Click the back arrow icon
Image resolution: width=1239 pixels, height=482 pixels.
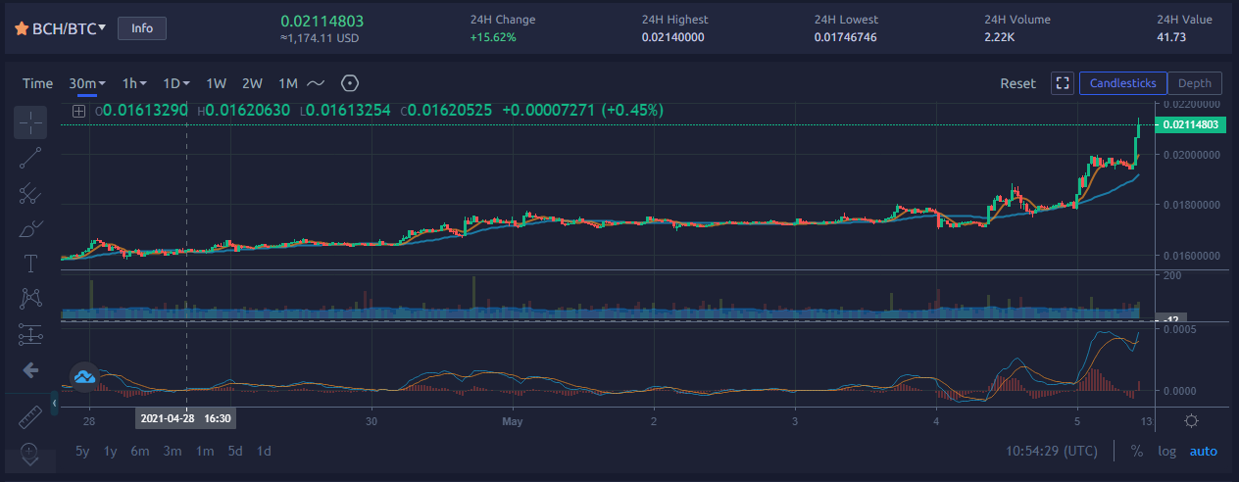click(30, 369)
